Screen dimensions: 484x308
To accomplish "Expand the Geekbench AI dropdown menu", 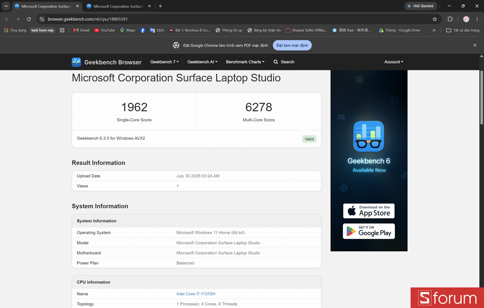I will click(202, 62).
